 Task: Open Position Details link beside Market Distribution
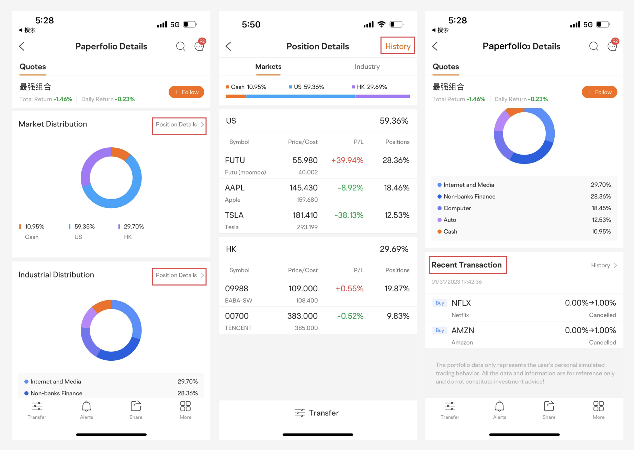179,125
